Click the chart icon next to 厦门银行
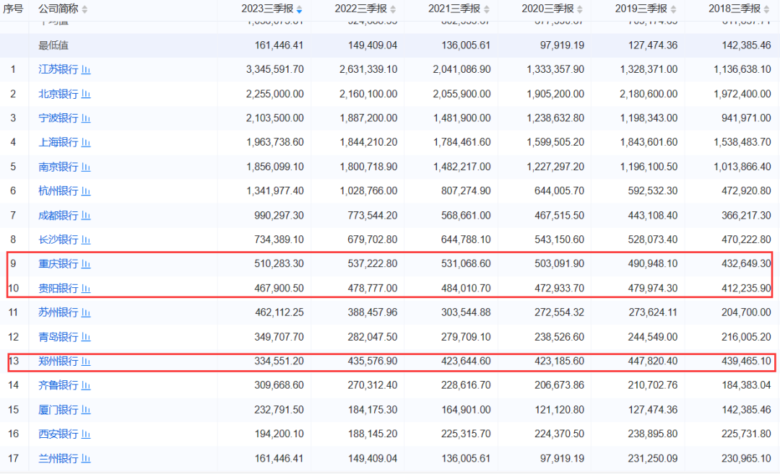This screenshot has height=474, width=780. point(86,410)
